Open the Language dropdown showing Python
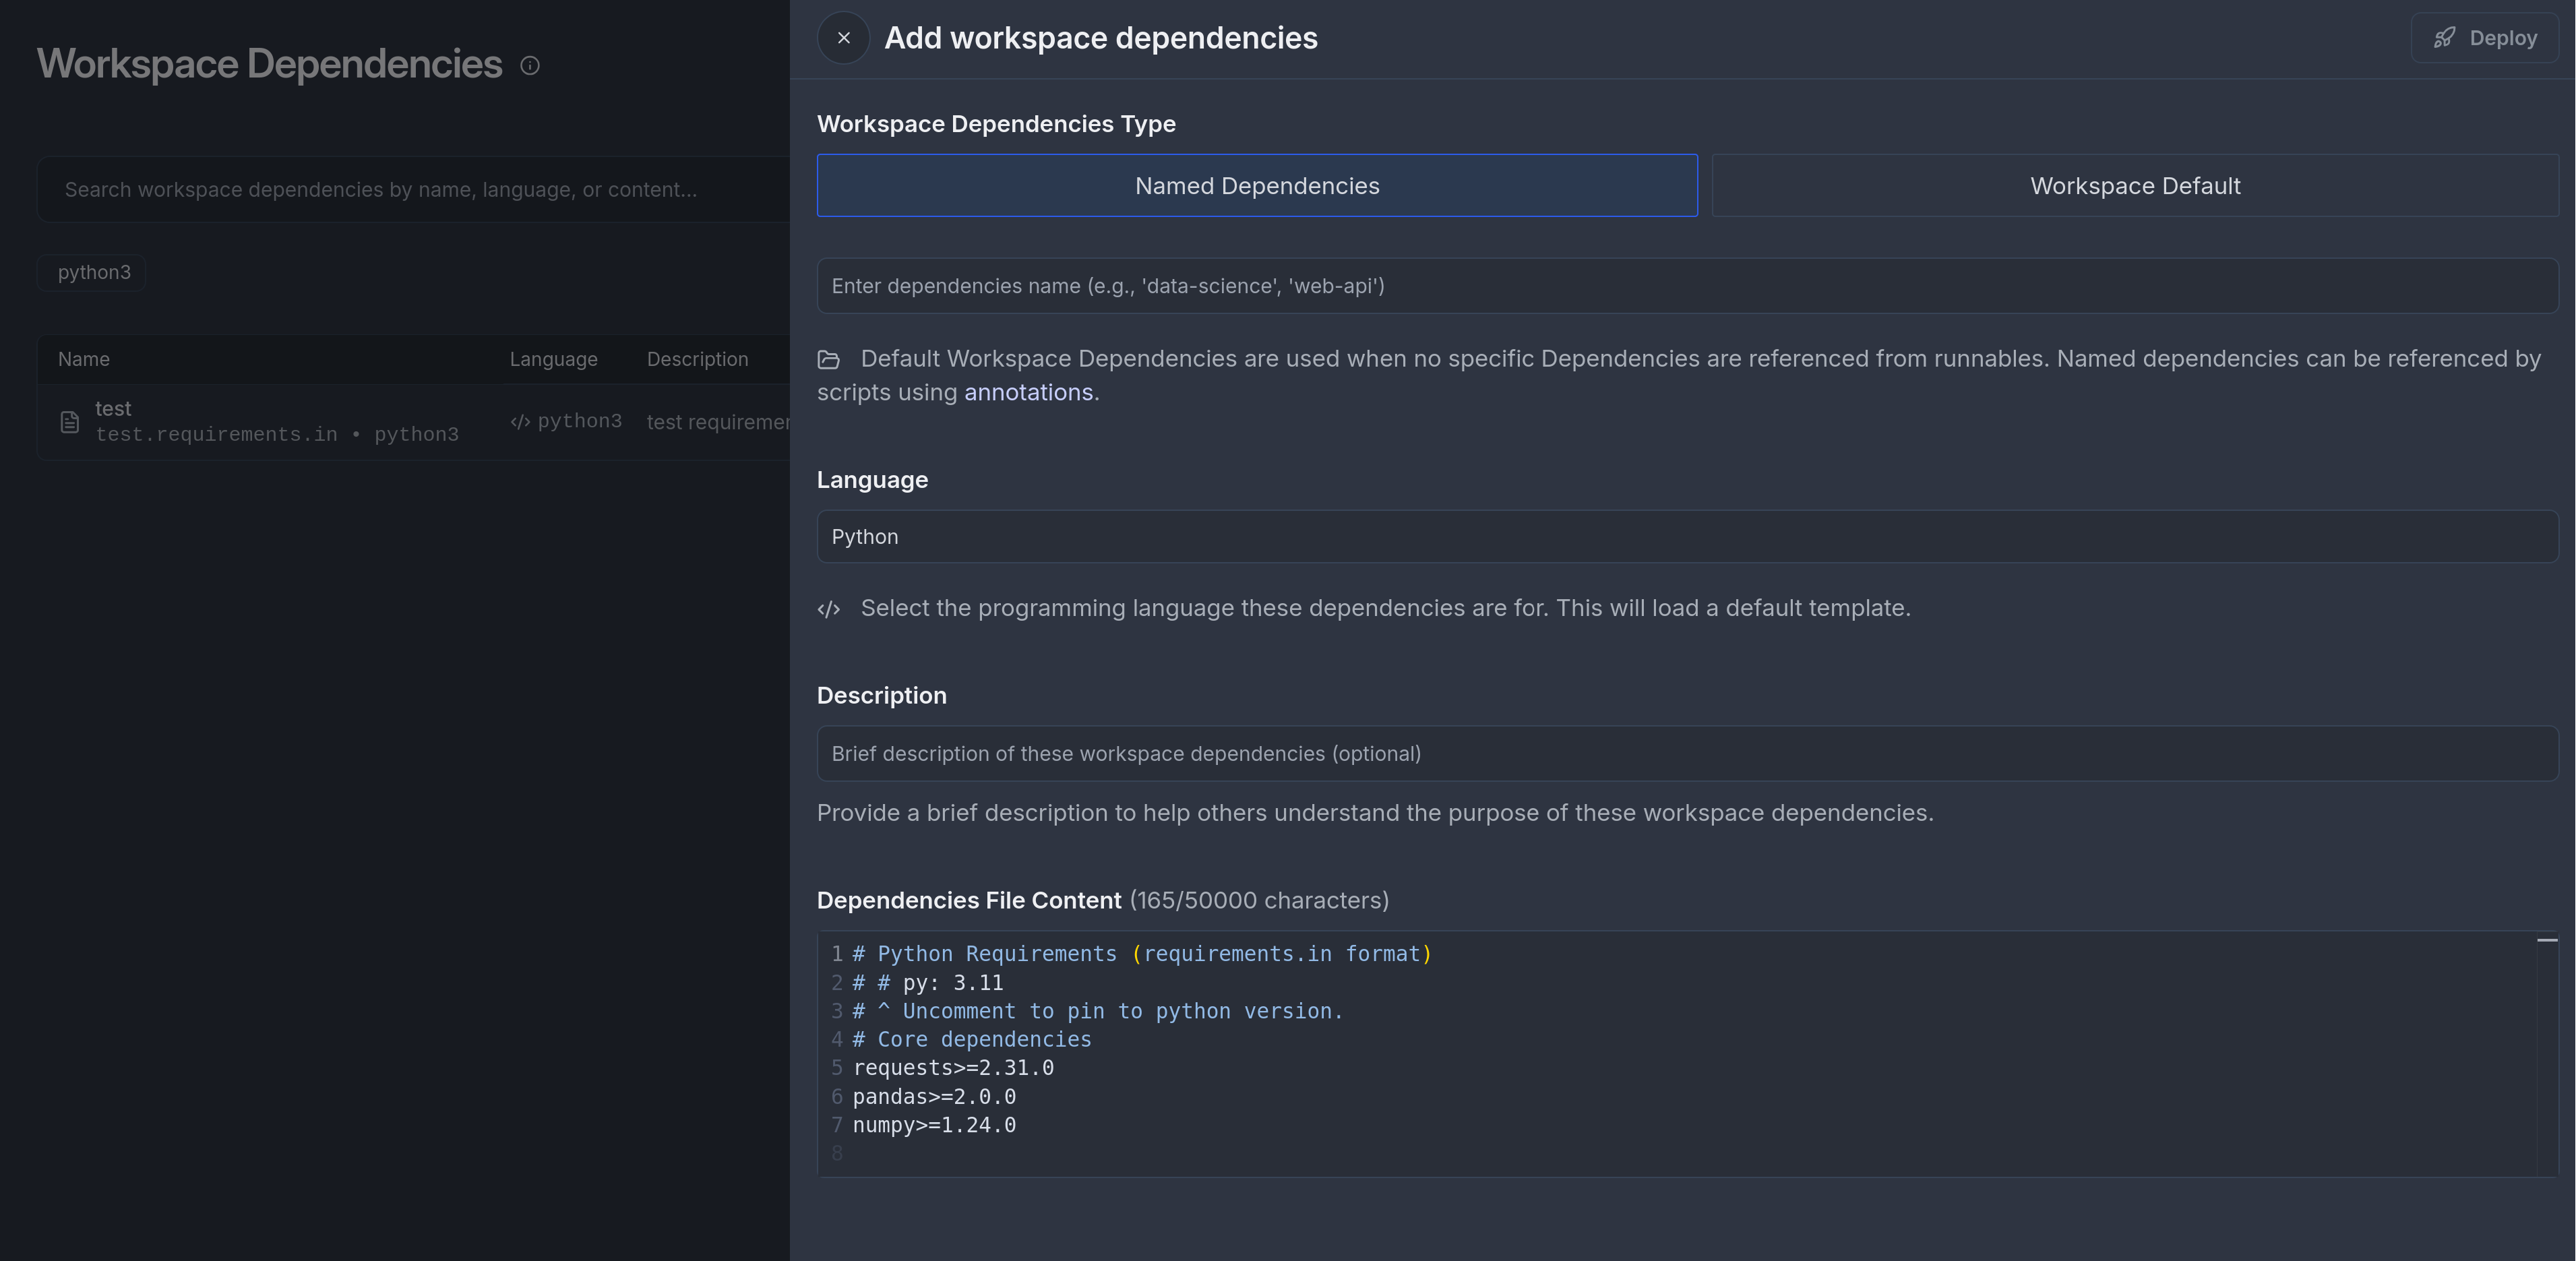2576x1261 pixels. pyautogui.click(x=1688, y=537)
